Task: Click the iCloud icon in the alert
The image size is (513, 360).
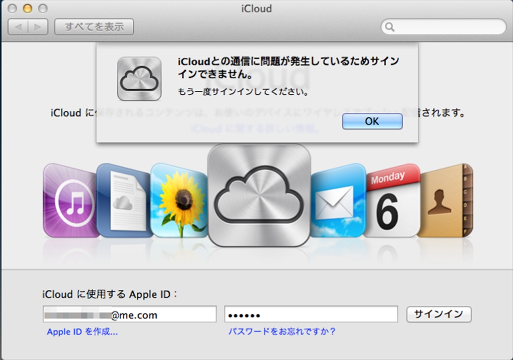Action: point(139,79)
